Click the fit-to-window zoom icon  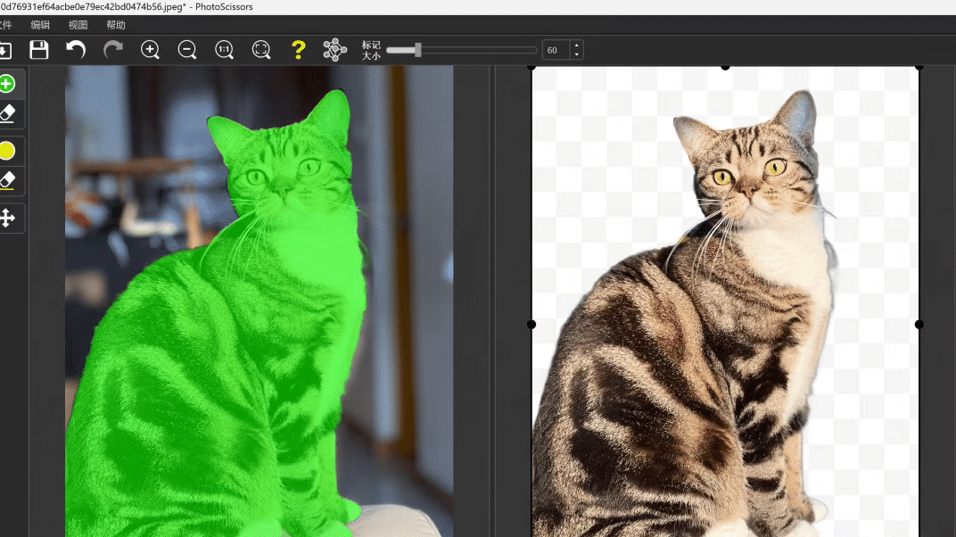pos(261,50)
